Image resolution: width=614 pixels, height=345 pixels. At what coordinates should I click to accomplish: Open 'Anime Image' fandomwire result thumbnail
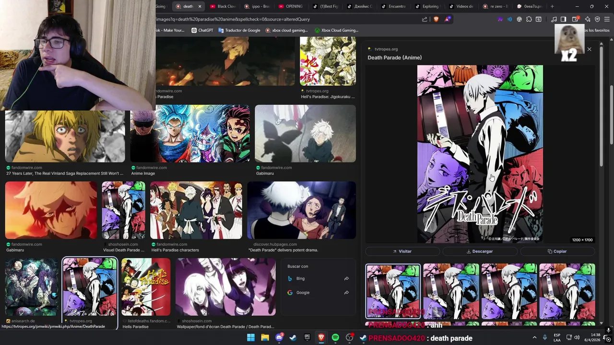(x=190, y=134)
